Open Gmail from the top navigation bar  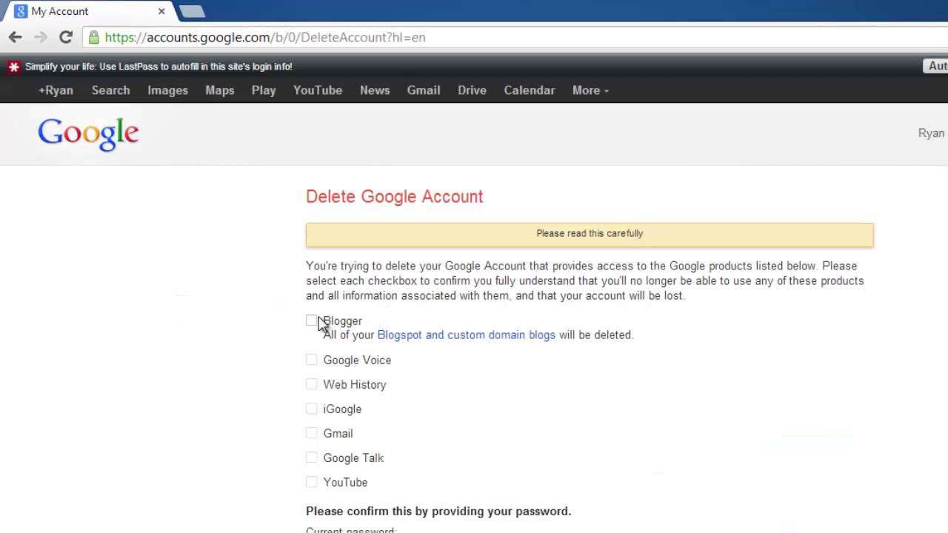(x=423, y=90)
